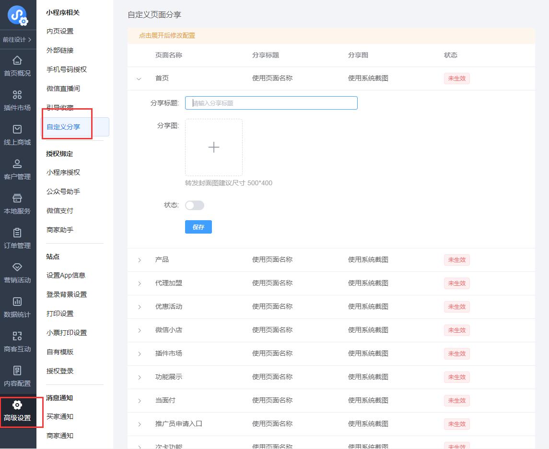The image size is (549, 449).
Task: Click 分享图 column header
Action: point(358,55)
